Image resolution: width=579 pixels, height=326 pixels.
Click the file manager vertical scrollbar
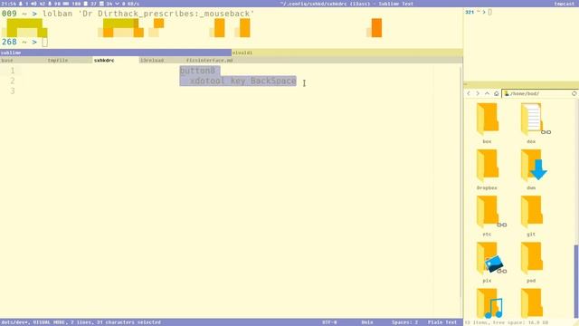[x=575, y=281]
